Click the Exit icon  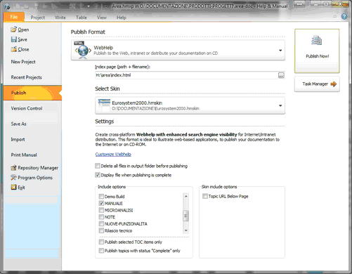click(13, 187)
